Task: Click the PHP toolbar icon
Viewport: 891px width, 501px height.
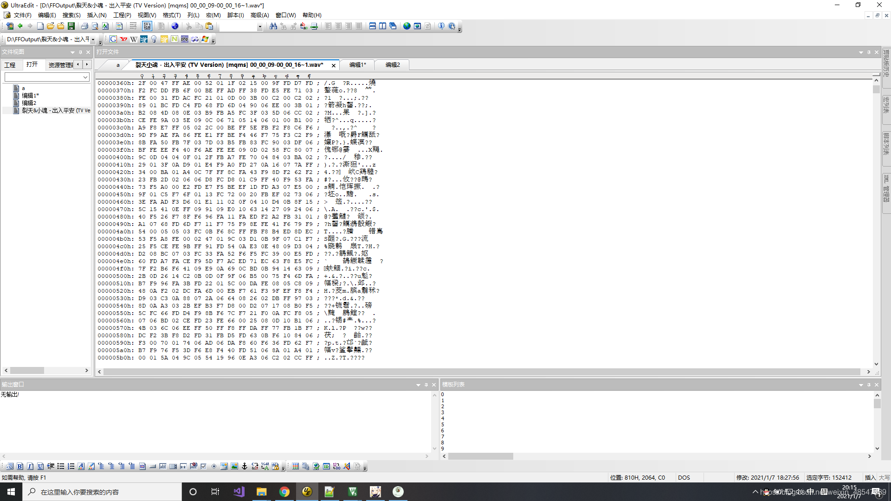Action: point(185,39)
